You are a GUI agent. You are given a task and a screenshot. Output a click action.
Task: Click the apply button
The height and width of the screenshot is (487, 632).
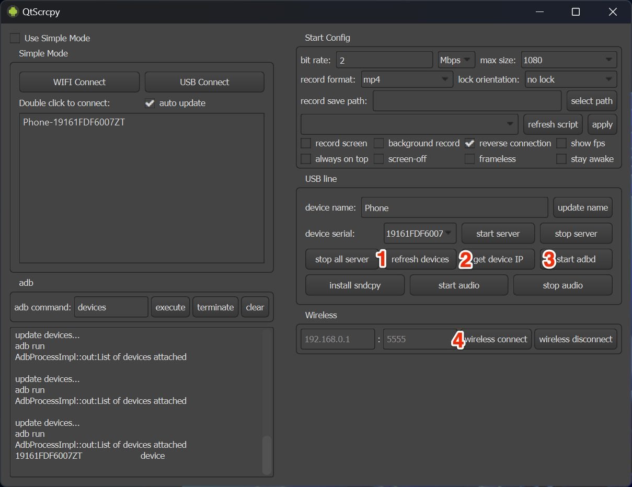[602, 124]
